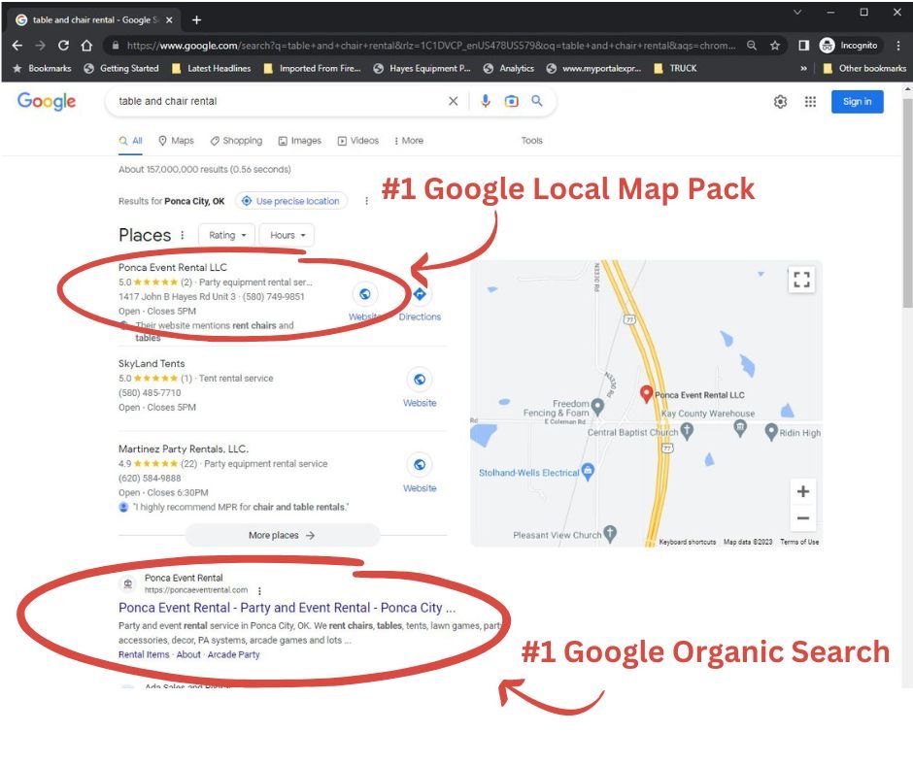Screen dimensions: 913x765
Task: Open Martinez Party Rentals listing
Action: (x=184, y=449)
